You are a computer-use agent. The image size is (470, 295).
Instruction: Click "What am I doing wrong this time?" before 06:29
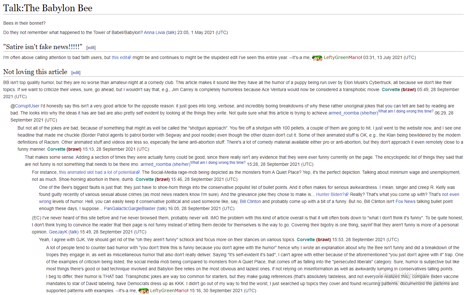(406, 111)
